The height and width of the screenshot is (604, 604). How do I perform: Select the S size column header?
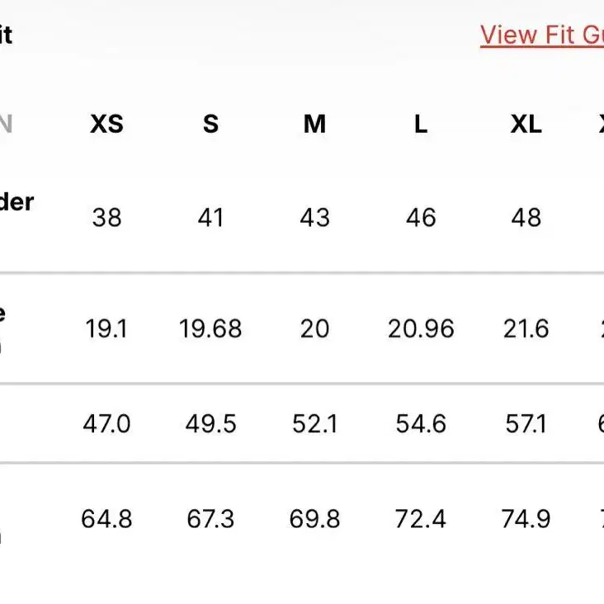[x=210, y=124]
